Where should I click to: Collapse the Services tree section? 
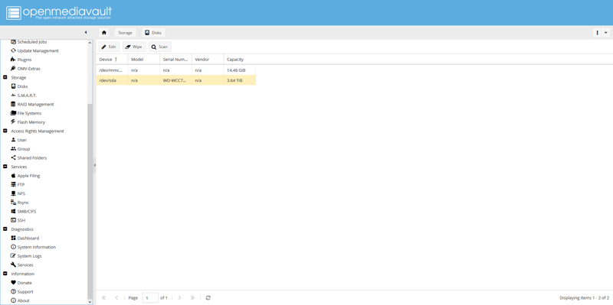pyautogui.click(x=5, y=167)
